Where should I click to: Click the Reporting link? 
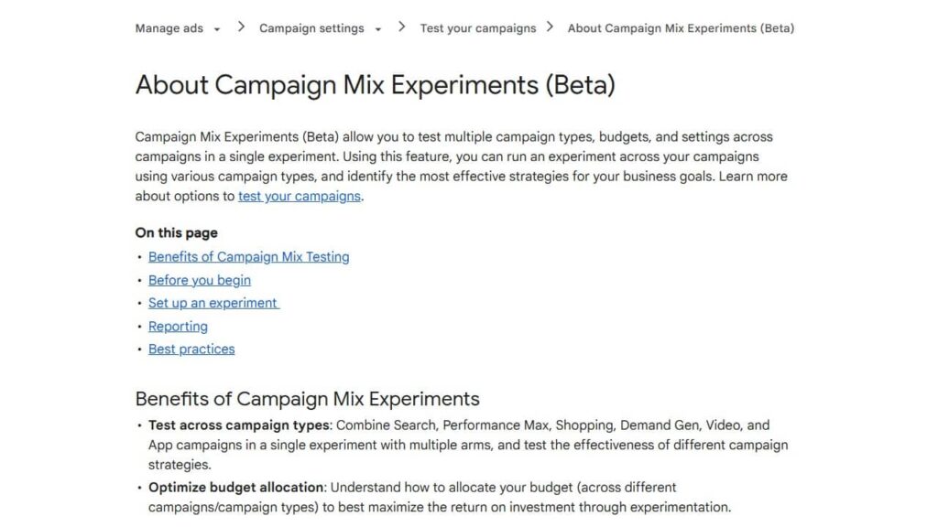pyautogui.click(x=178, y=326)
